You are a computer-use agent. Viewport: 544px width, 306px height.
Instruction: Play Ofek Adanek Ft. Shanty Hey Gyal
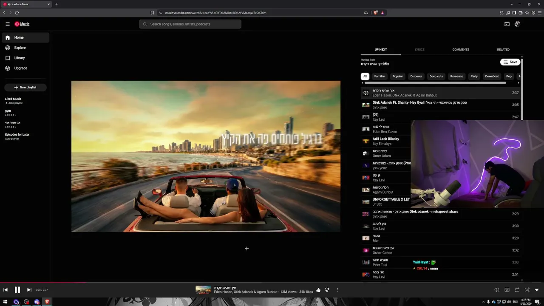[x=440, y=105]
